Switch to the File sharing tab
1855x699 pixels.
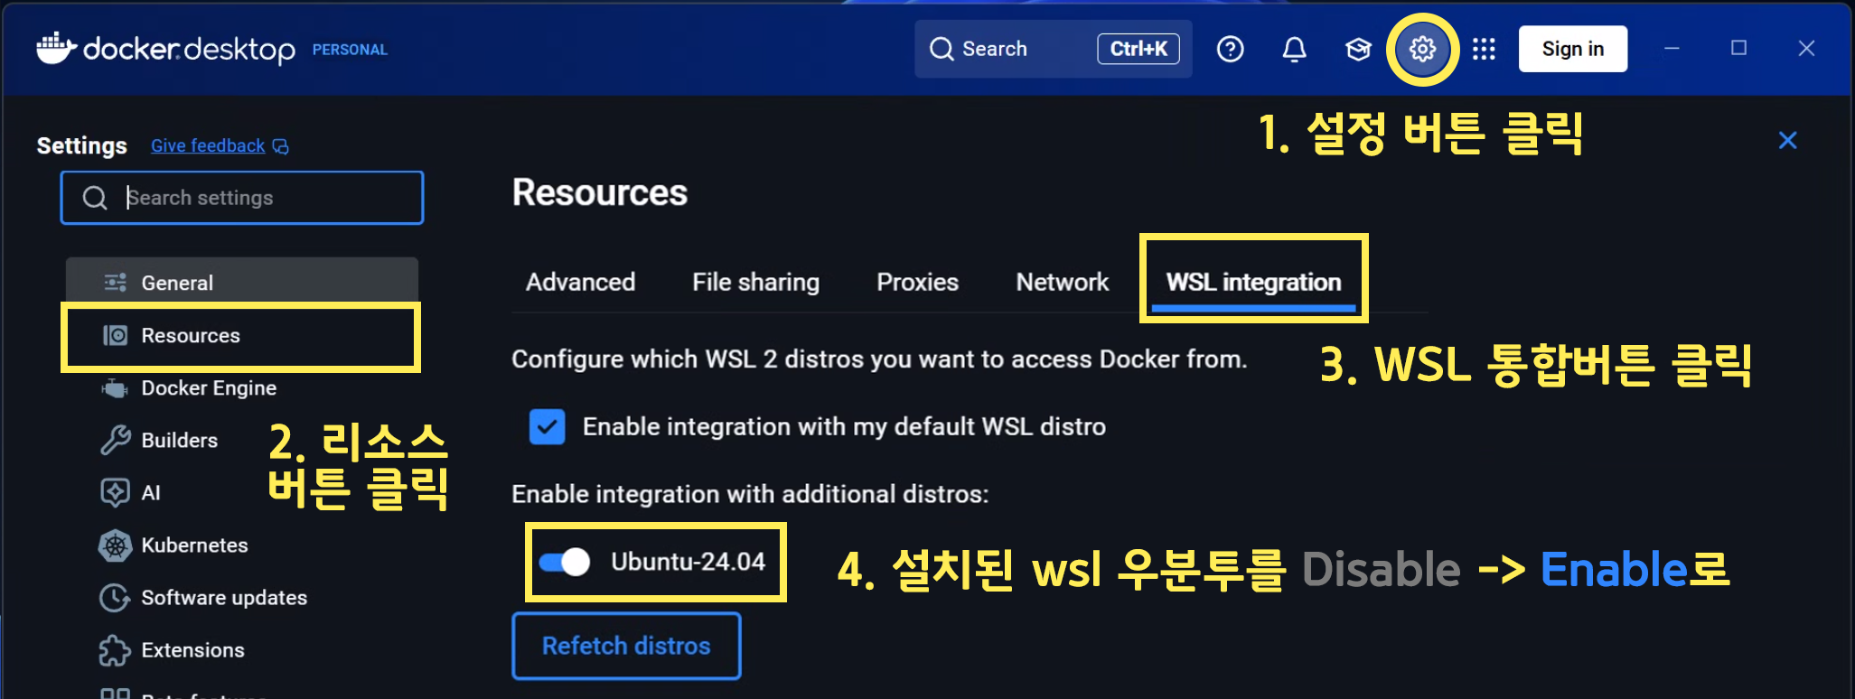coord(755,282)
